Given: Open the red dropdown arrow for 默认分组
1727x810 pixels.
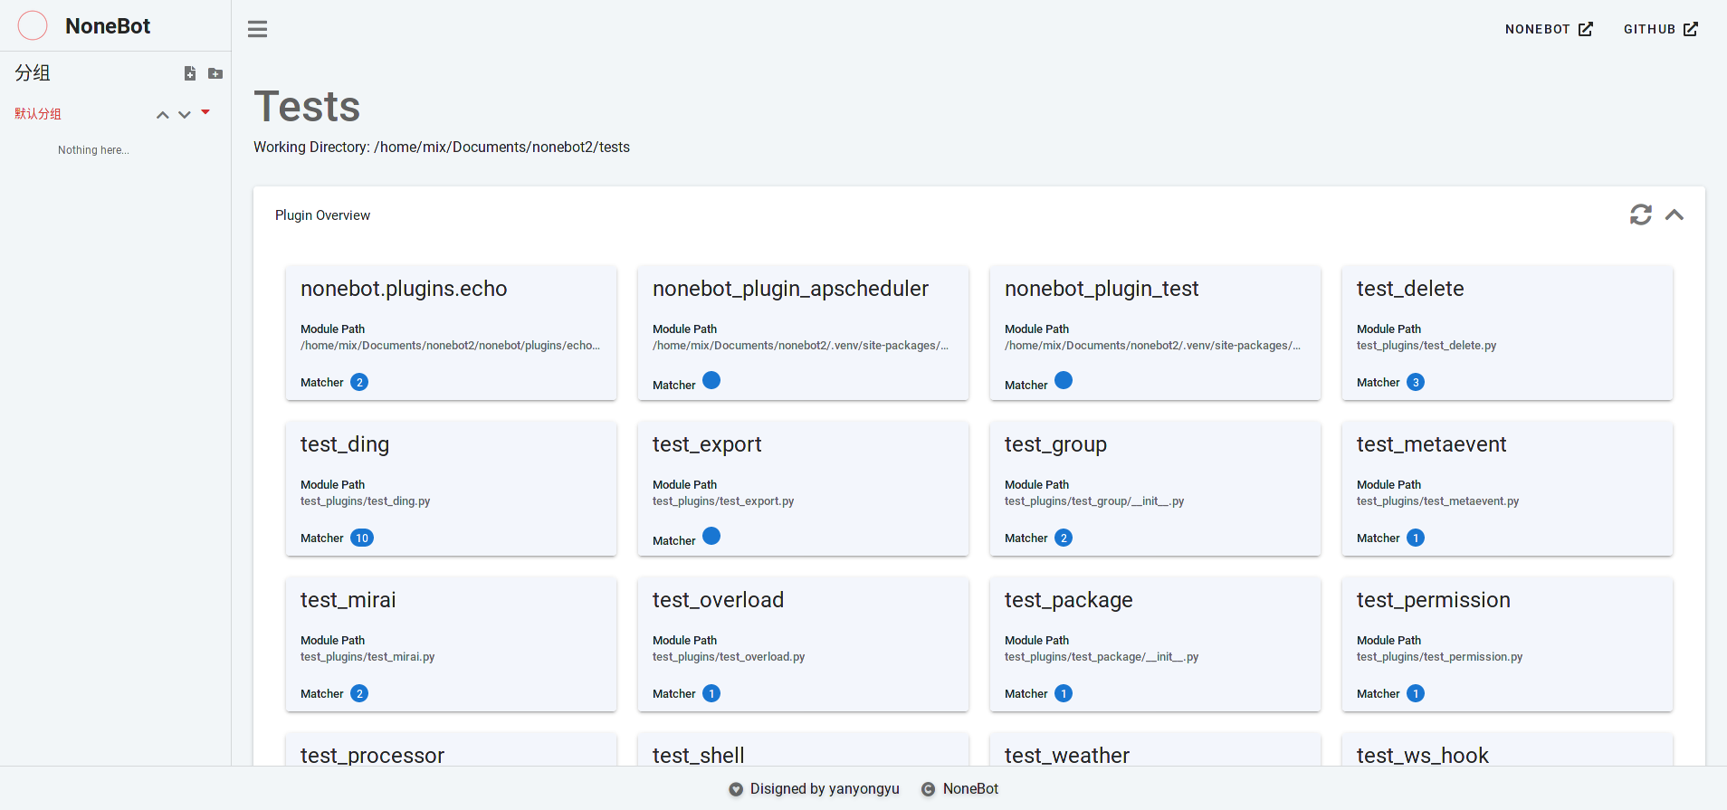Looking at the screenshot, I should point(205,112).
